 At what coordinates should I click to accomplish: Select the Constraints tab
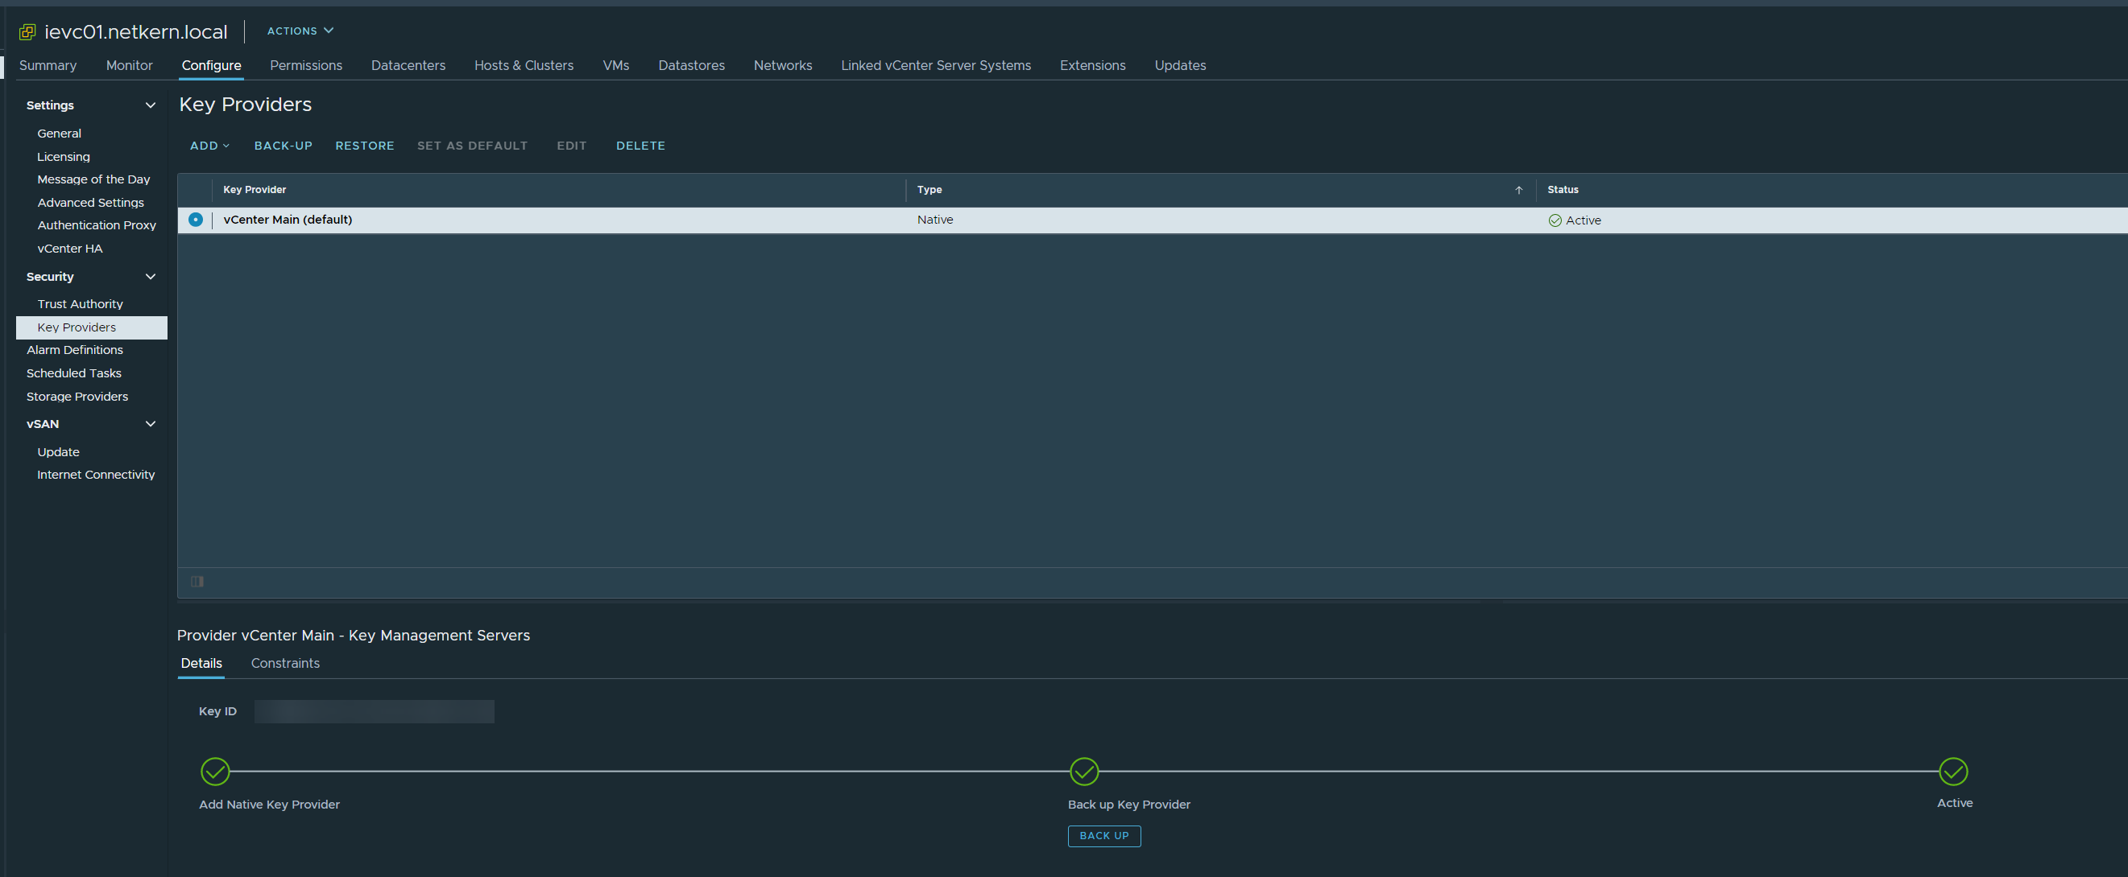[285, 663]
